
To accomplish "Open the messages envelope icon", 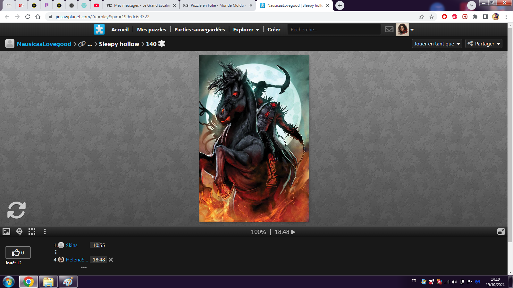I will pyautogui.click(x=389, y=29).
